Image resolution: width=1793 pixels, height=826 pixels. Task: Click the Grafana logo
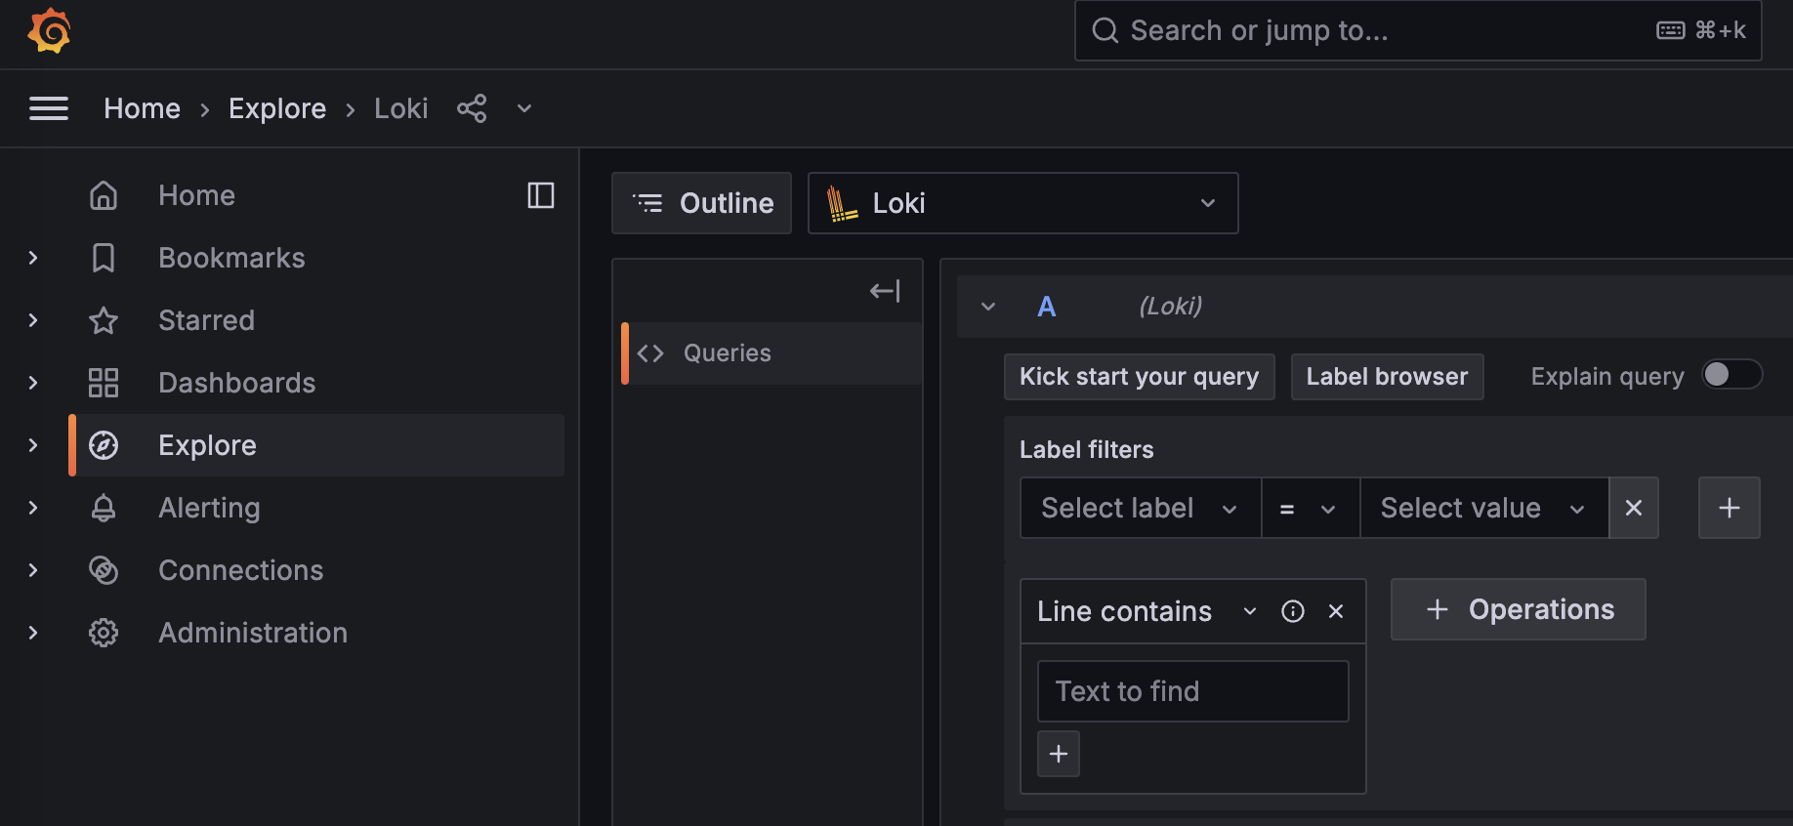[x=49, y=30]
